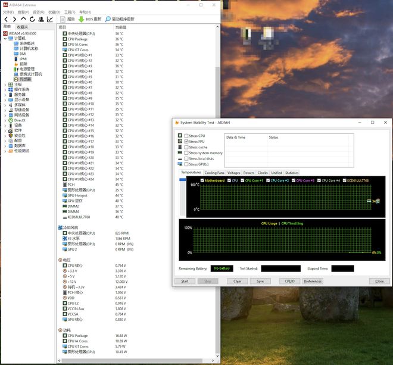Go back with the left arrow toolbar icon

6,19
